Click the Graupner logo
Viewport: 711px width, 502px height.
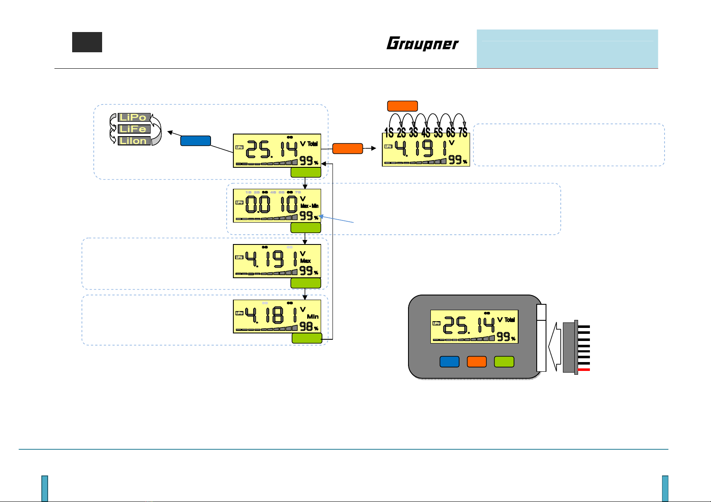pos(422,44)
